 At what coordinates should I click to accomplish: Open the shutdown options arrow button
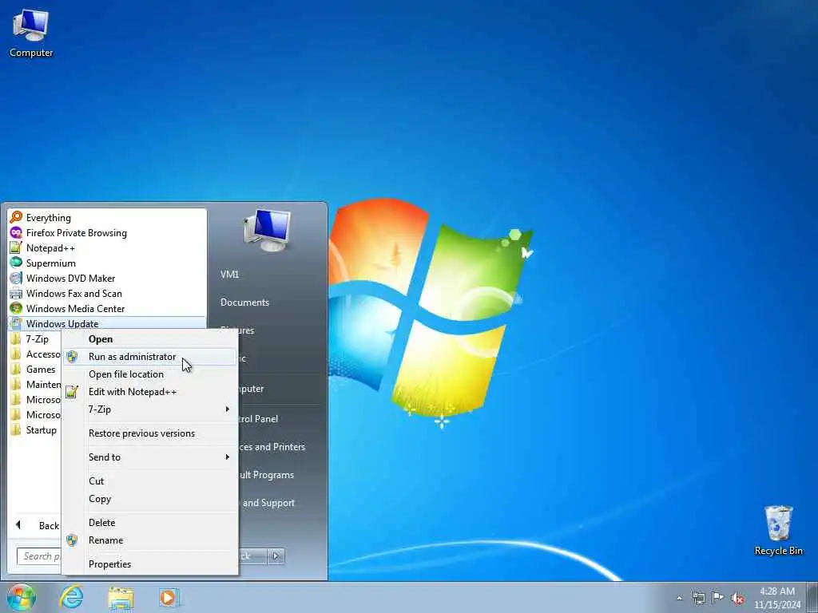click(x=276, y=556)
